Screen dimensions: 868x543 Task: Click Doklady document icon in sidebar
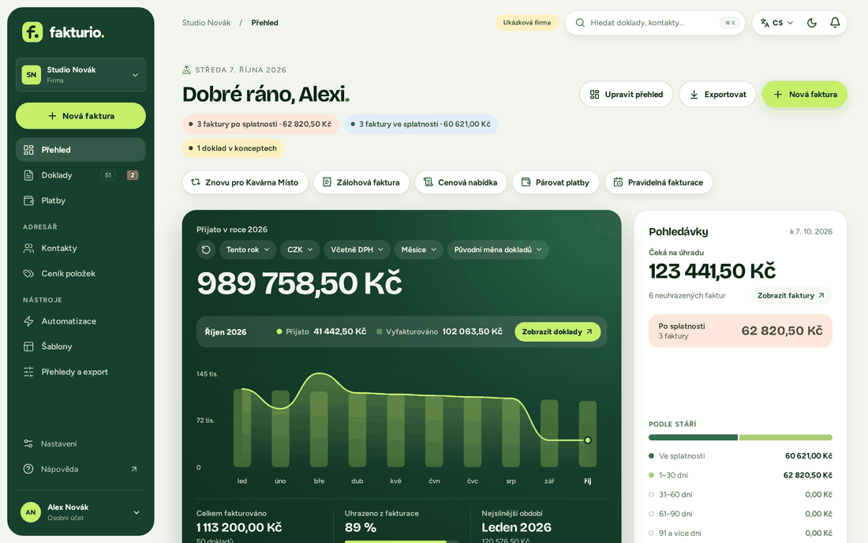point(28,175)
